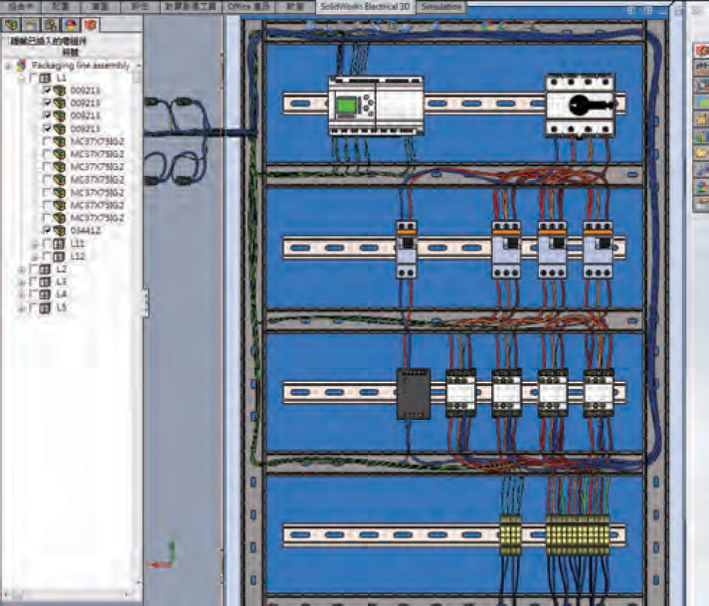Click the rotary disconnect switch component

coord(579,105)
